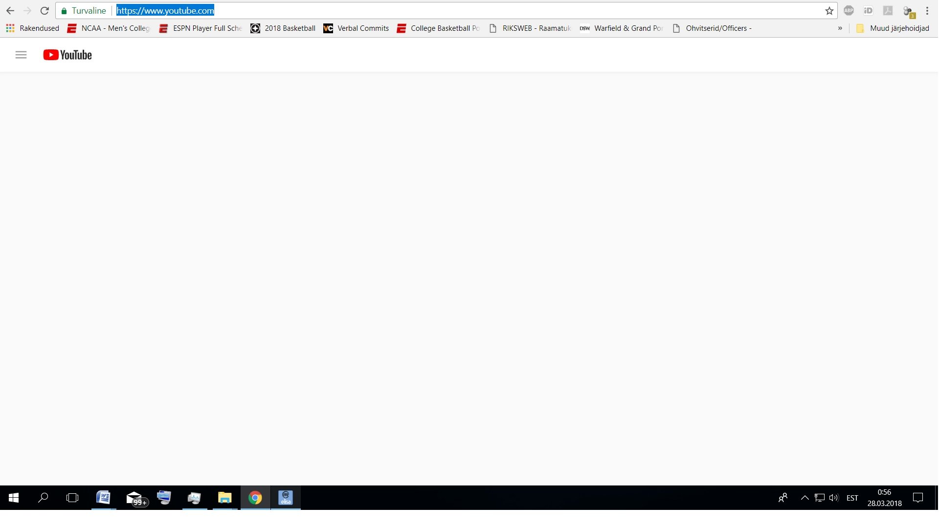This screenshot has width=939, height=528.
Task: Click the ID extension icon
Action: point(868,11)
